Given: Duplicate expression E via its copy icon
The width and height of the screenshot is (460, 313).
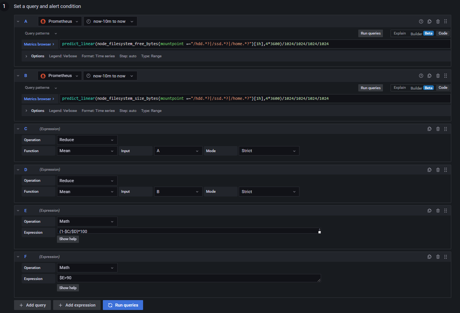Looking at the screenshot, I should [429, 210].
